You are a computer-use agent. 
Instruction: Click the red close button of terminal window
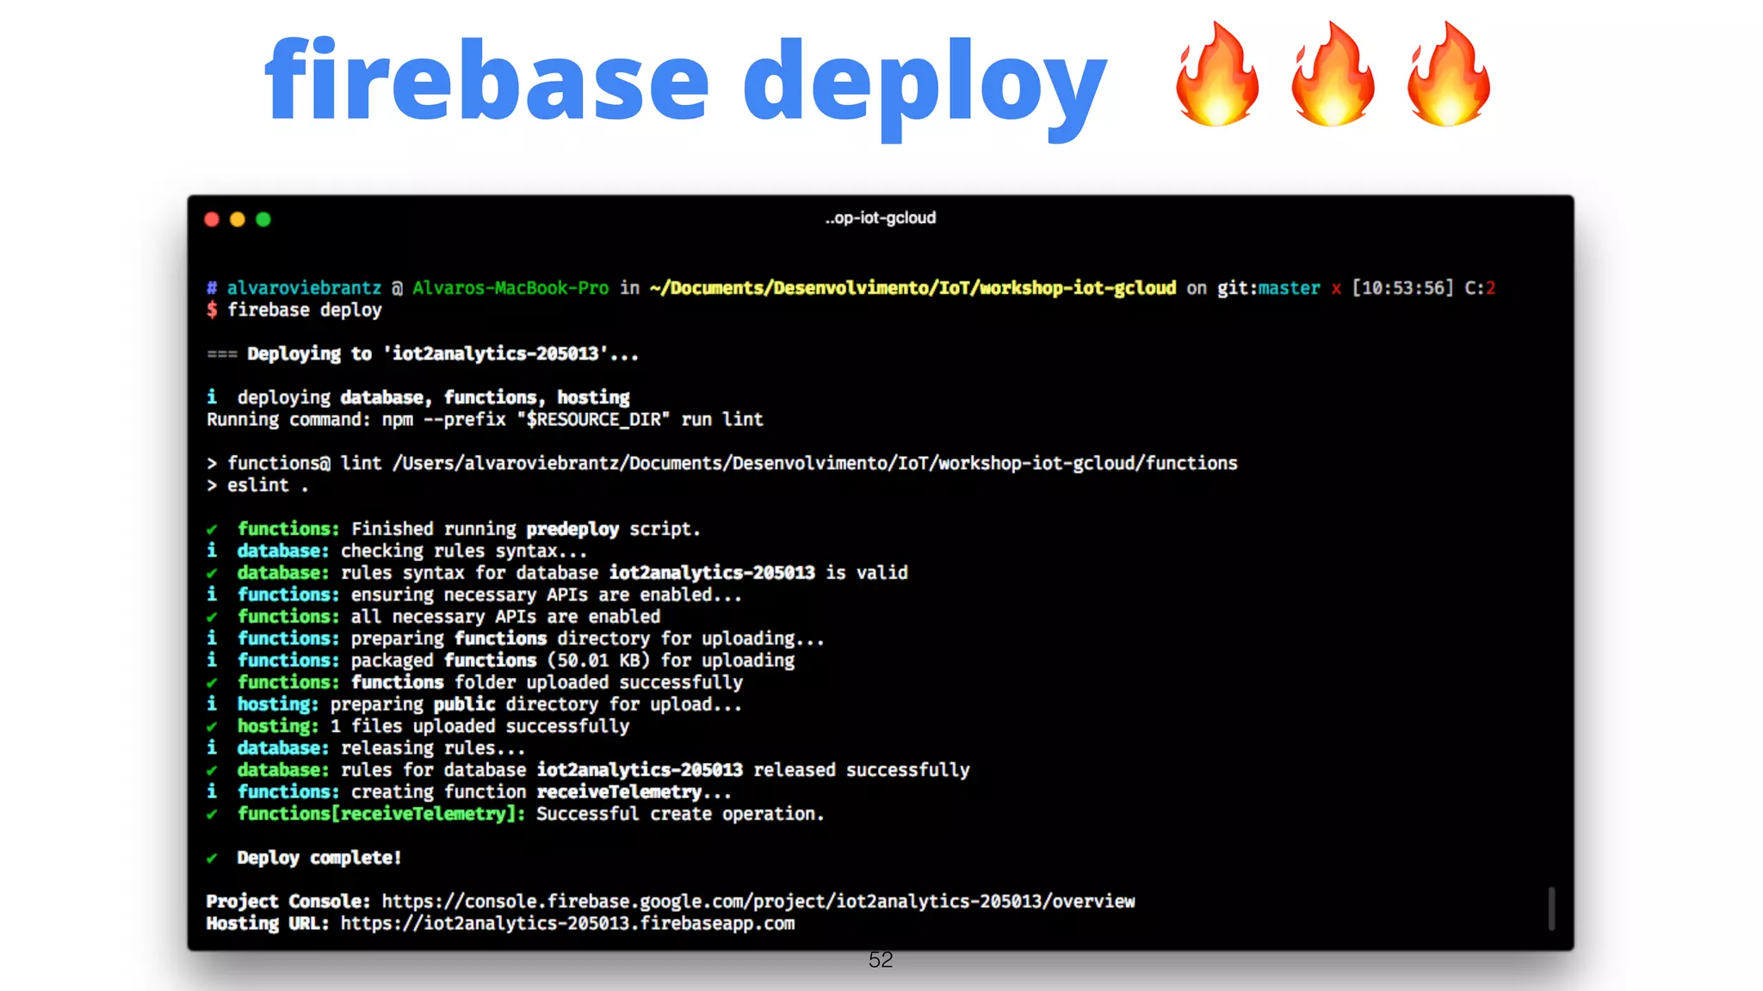pyautogui.click(x=212, y=219)
